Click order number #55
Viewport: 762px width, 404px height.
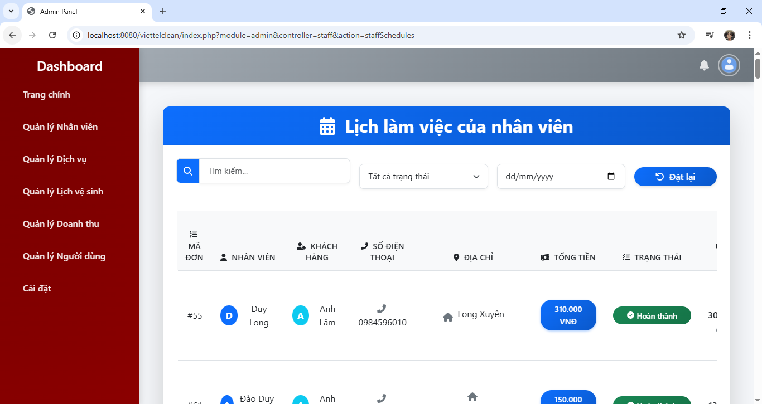pos(195,315)
